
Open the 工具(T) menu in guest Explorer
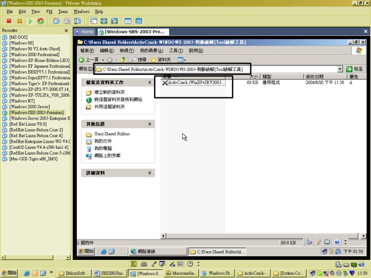click(x=176, y=51)
